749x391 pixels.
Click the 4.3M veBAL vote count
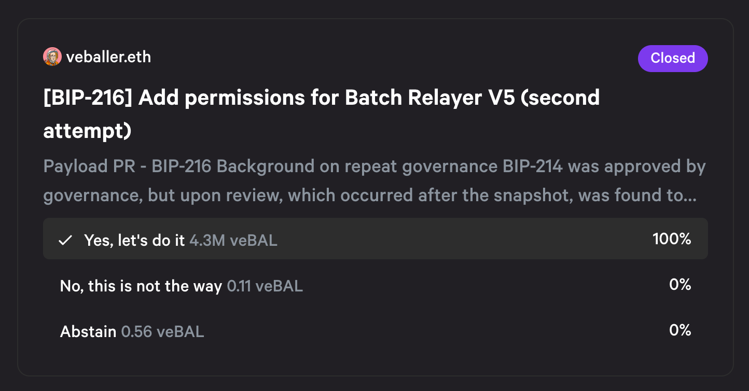233,241
